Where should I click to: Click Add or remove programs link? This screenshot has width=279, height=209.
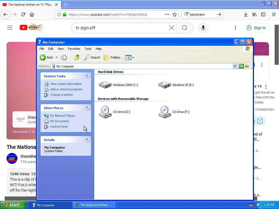coord(66,89)
